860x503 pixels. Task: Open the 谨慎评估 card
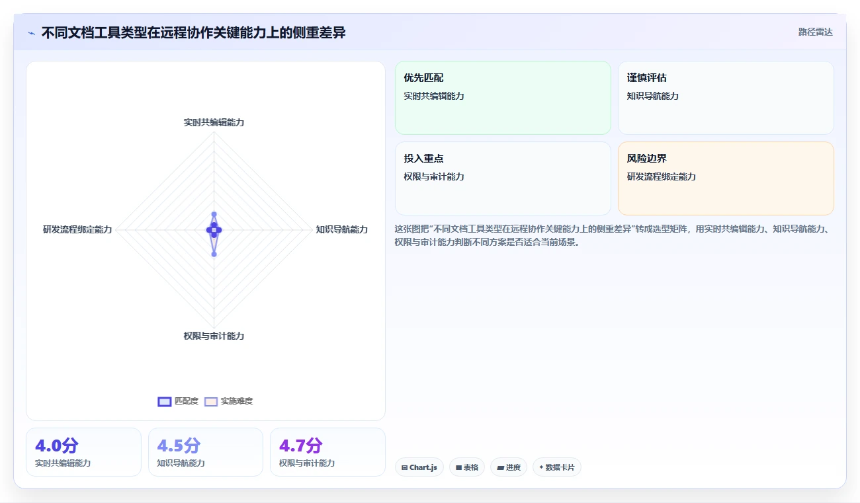pos(726,98)
